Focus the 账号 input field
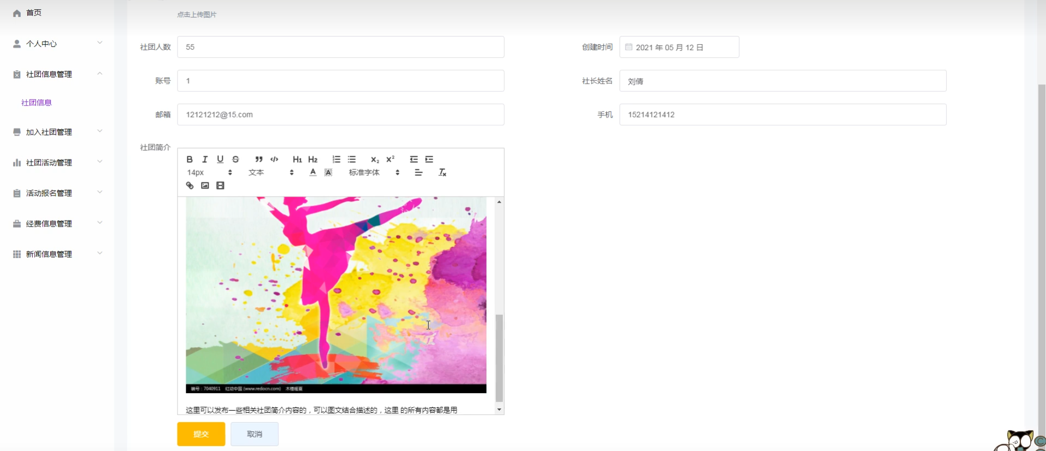Image resolution: width=1046 pixels, height=451 pixels. 340,81
